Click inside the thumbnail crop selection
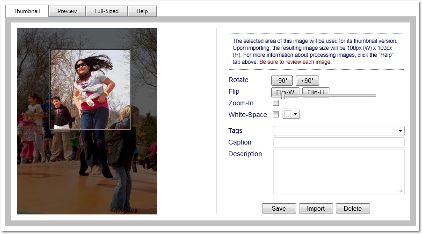 point(90,89)
